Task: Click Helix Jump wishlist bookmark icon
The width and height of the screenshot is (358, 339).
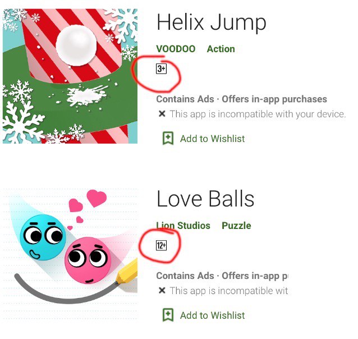Action: 168,138
